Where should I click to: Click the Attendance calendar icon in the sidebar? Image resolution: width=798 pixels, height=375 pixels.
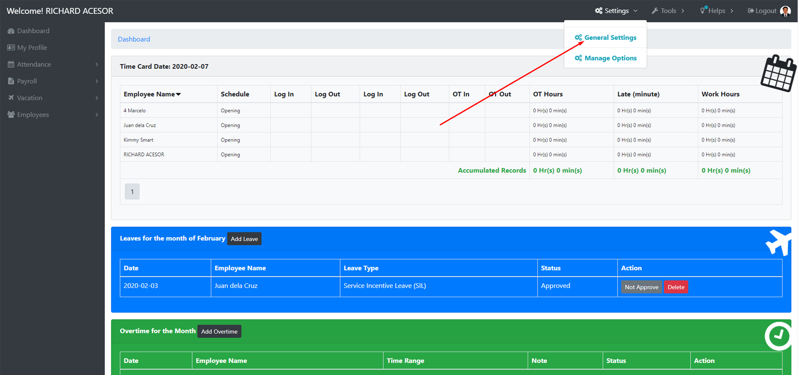tap(11, 64)
